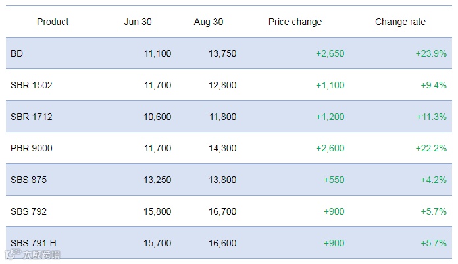Select the SBR 1712 product cell
The image size is (458, 264).
(32, 117)
